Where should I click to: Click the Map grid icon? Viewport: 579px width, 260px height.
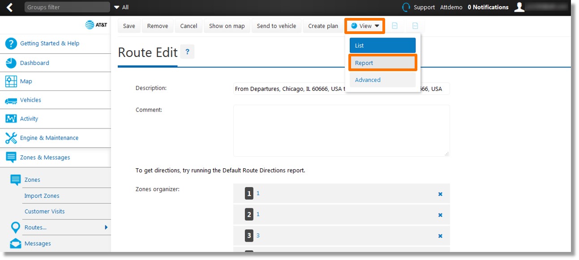click(11, 81)
